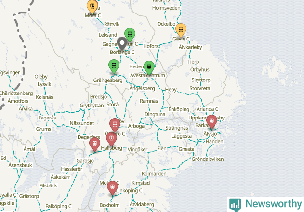
Task: Click the Lysvik map label
Action: [44, 85]
